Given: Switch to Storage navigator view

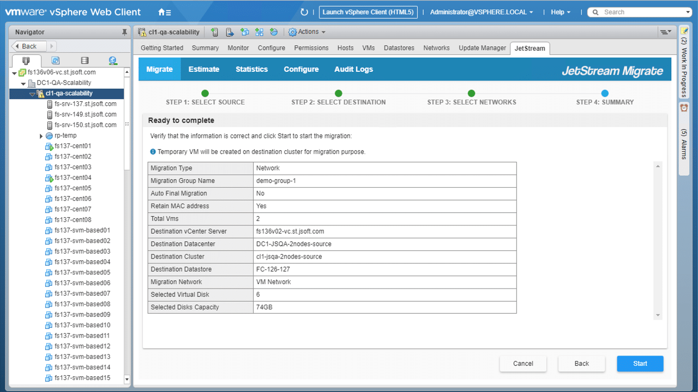Looking at the screenshot, I should point(84,60).
